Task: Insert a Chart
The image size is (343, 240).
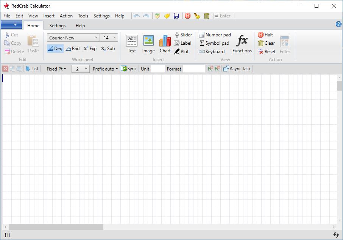Action: (x=165, y=44)
